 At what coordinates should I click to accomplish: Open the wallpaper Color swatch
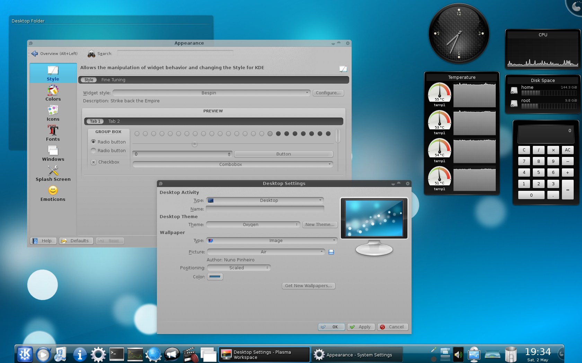click(215, 277)
